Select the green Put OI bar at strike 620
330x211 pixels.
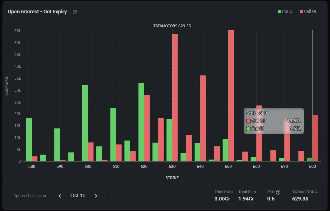click(141, 122)
